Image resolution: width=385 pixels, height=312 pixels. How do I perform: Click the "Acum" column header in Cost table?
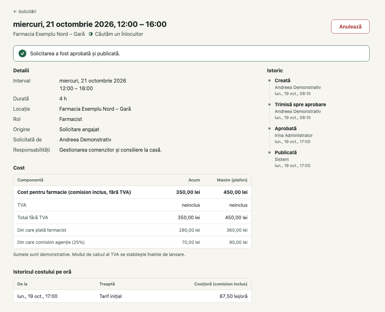pyautogui.click(x=194, y=180)
